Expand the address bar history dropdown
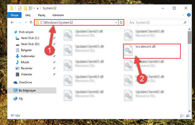Image resolution: width=195 pixels, height=125 pixels. (116, 23)
